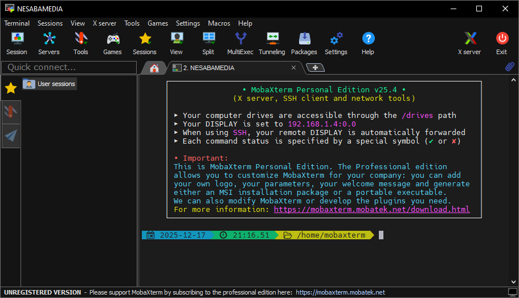Close the 2. NESABAMEDIA tab
The image size is (519, 298).
(x=293, y=67)
